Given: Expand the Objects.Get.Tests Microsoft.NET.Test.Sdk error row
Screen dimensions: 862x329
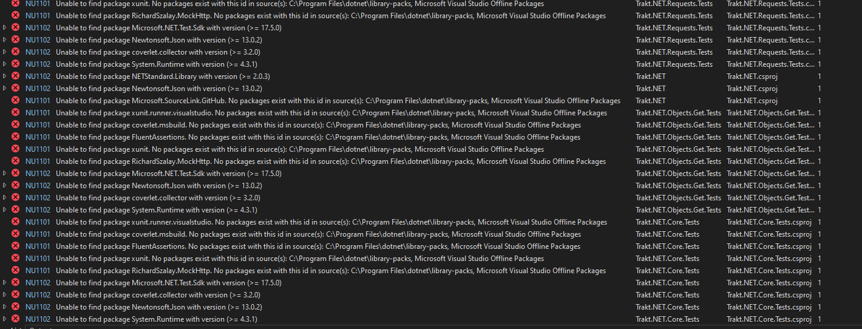Looking at the screenshot, I should 5,174.
